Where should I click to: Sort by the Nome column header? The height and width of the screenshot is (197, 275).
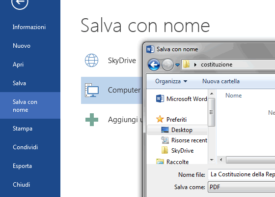coord(233,96)
